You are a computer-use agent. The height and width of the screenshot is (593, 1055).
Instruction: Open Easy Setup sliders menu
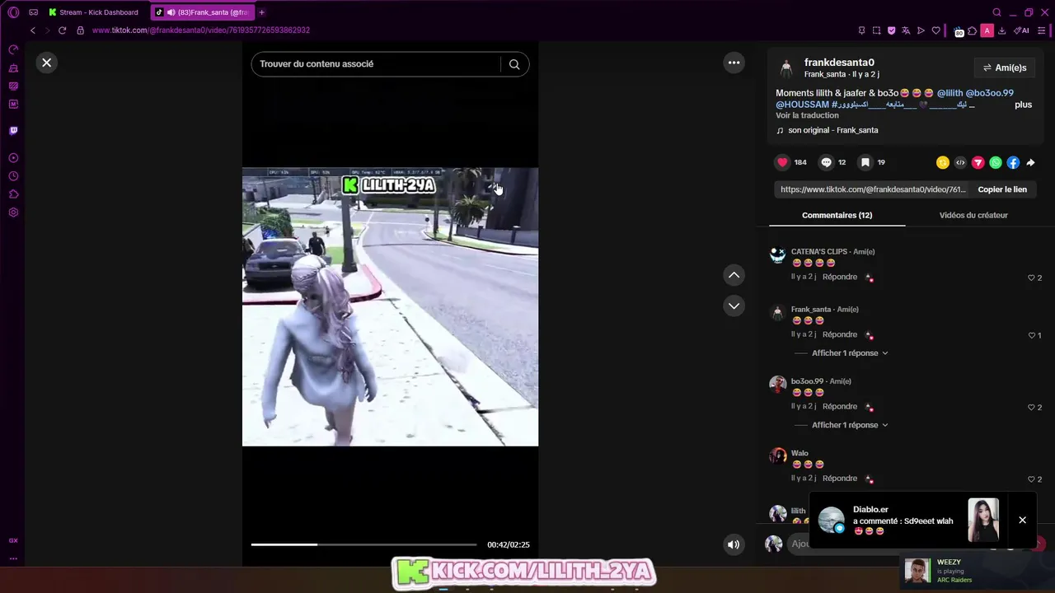[1043, 30]
